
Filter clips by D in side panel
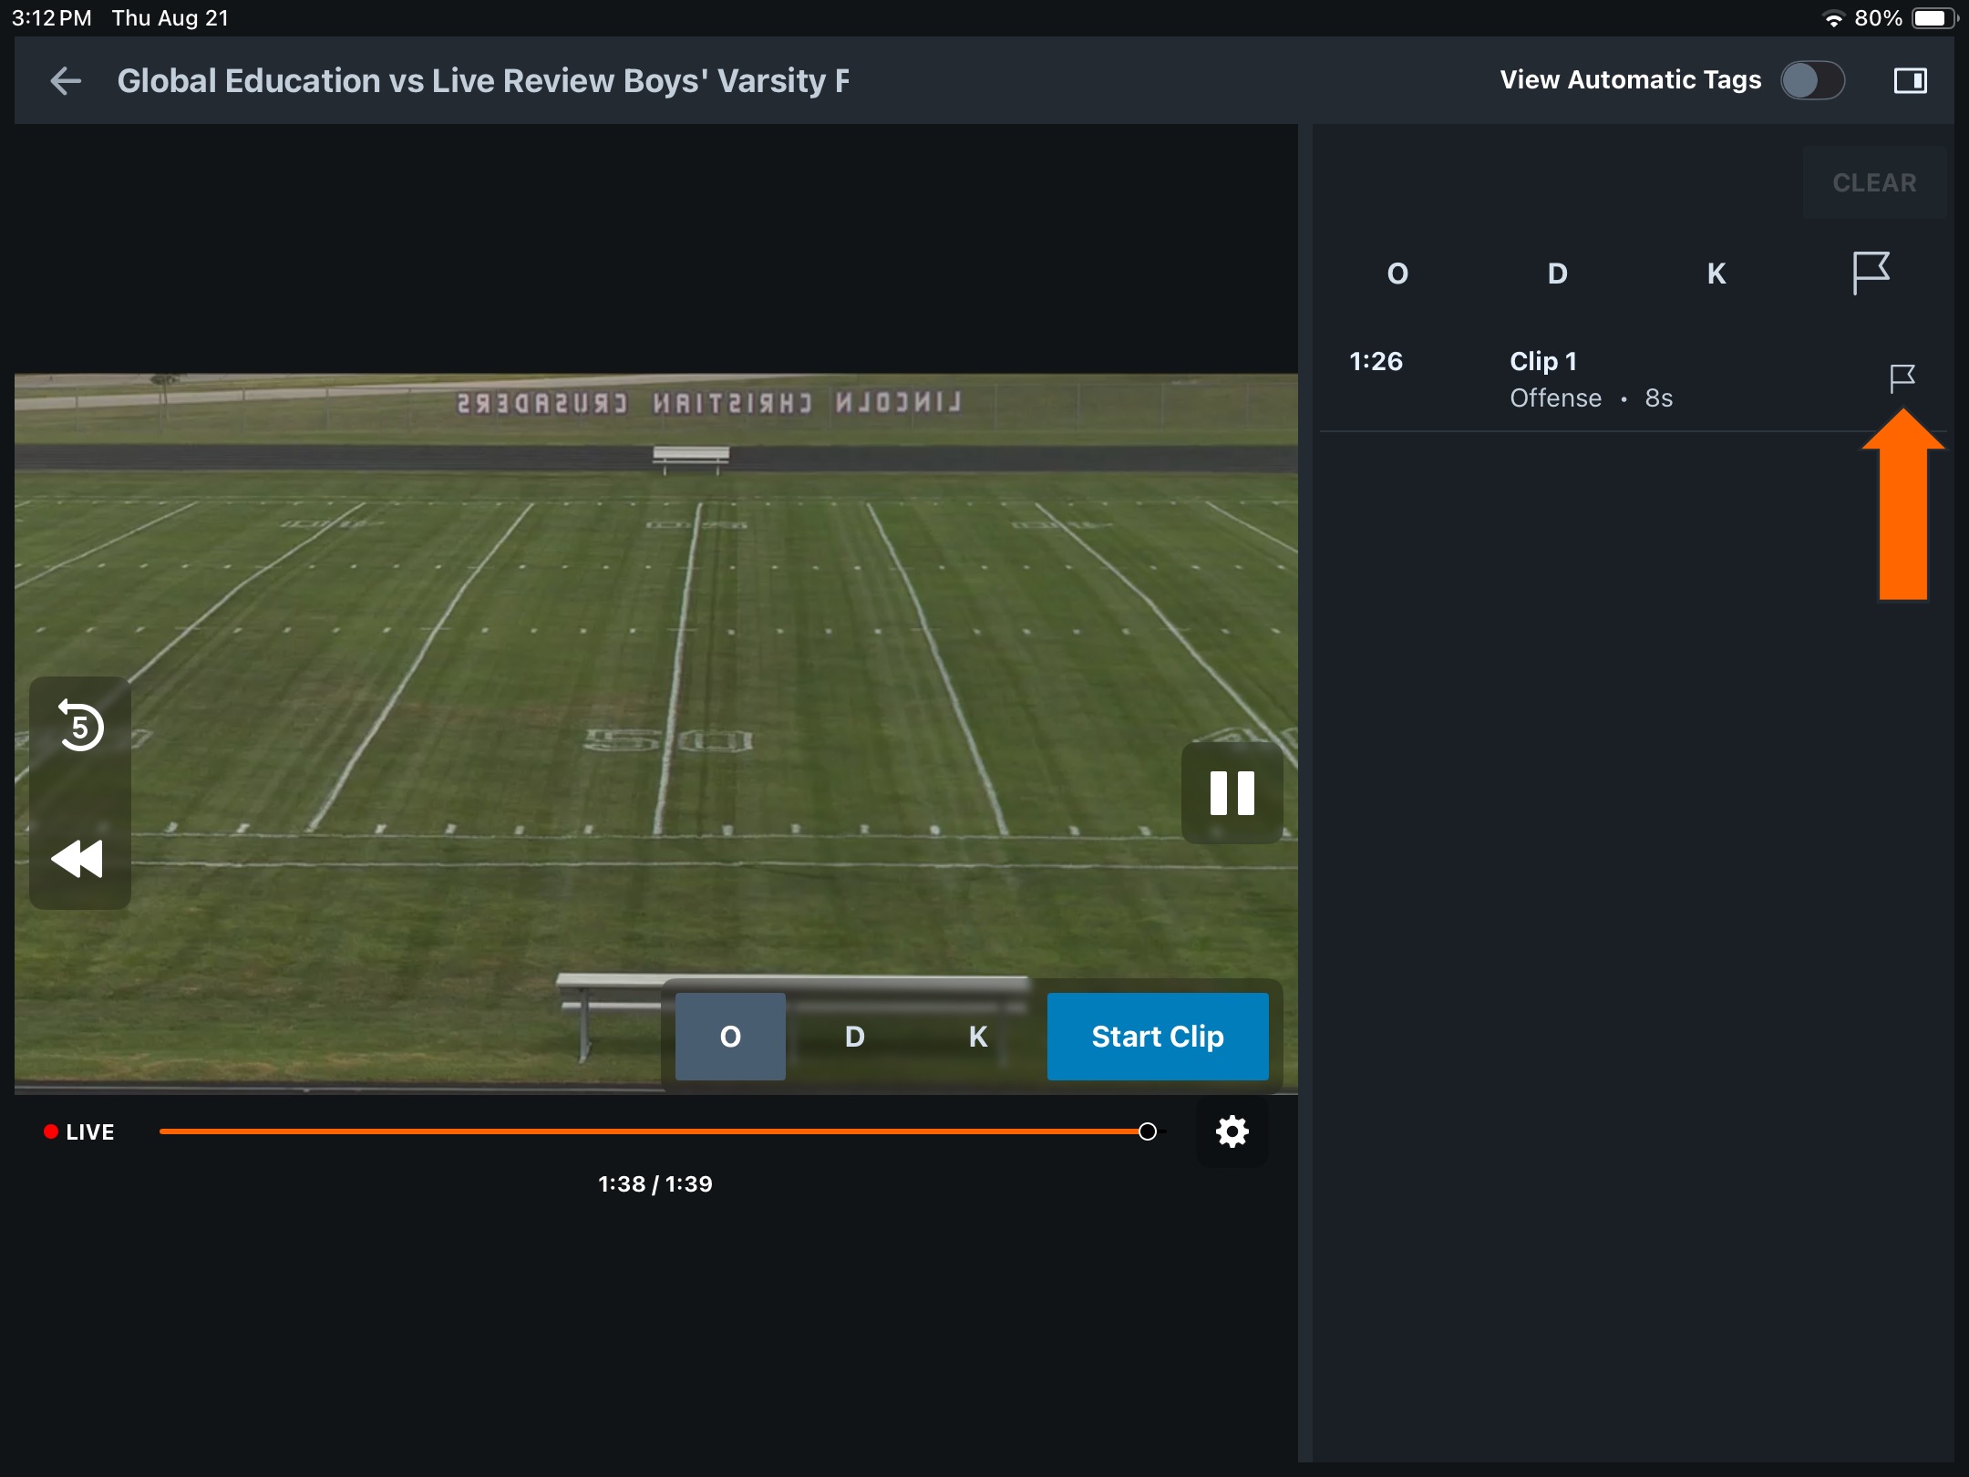pyautogui.click(x=1557, y=274)
